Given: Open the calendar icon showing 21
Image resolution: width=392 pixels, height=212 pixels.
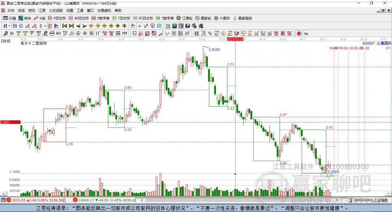Looking at the screenshot, I should point(168,26).
